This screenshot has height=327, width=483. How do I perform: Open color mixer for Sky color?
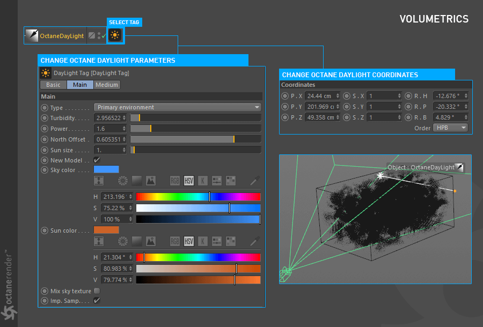tap(217, 181)
